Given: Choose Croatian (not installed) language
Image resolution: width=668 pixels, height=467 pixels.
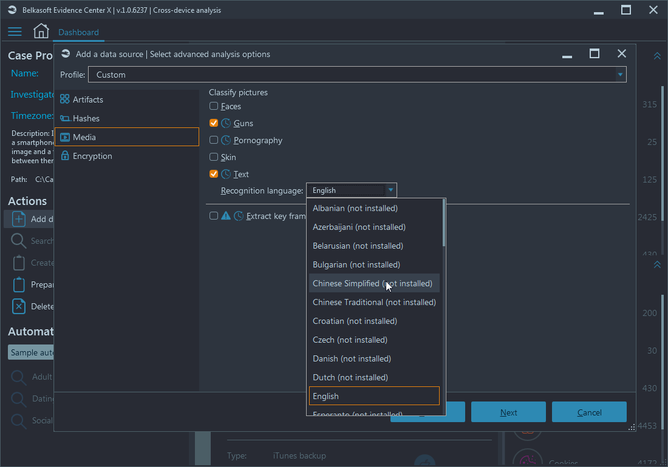Looking at the screenshot, I should [x=374, y=321].
